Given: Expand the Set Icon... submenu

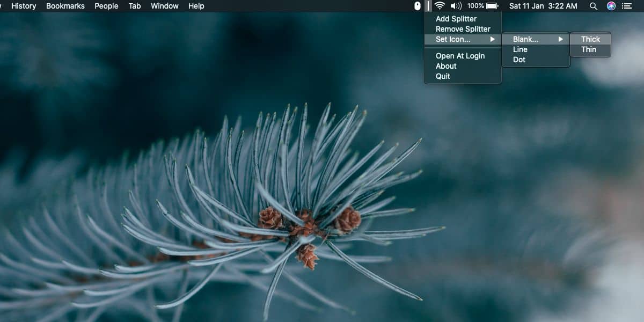Looking at the screenshot, I should coord(463,39).
